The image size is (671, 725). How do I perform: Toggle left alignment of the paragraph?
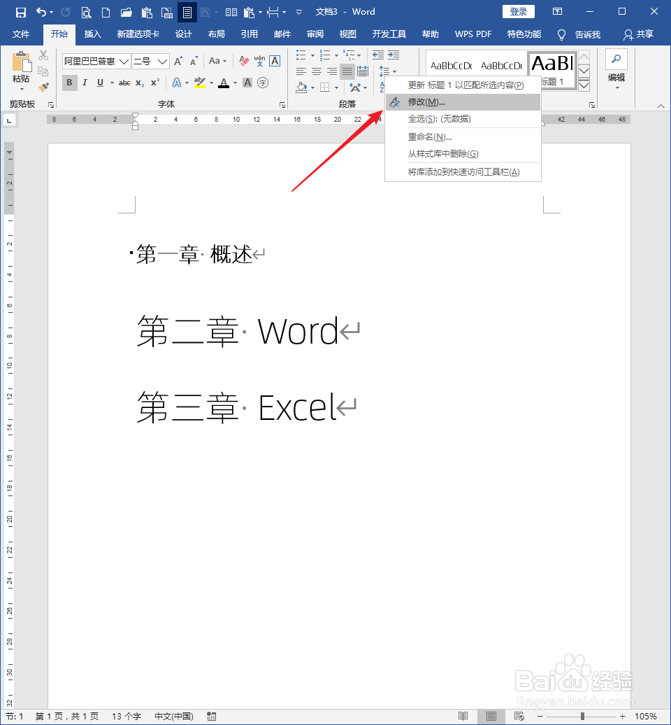[x=301, y=71]
